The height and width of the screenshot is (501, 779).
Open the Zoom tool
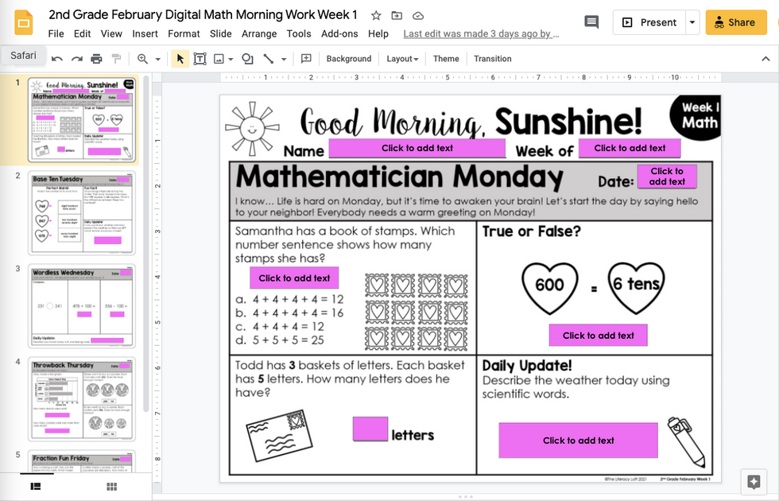click(141, 58)
